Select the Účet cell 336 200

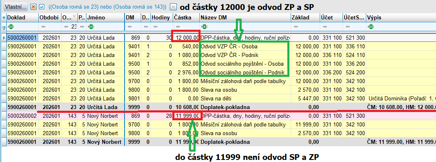pyautogui.click(x=331, y=73)
